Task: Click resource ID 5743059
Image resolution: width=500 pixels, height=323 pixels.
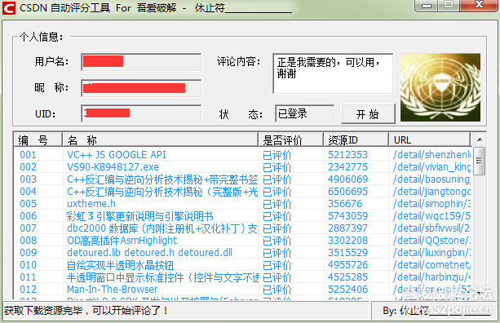Action: 348,216
